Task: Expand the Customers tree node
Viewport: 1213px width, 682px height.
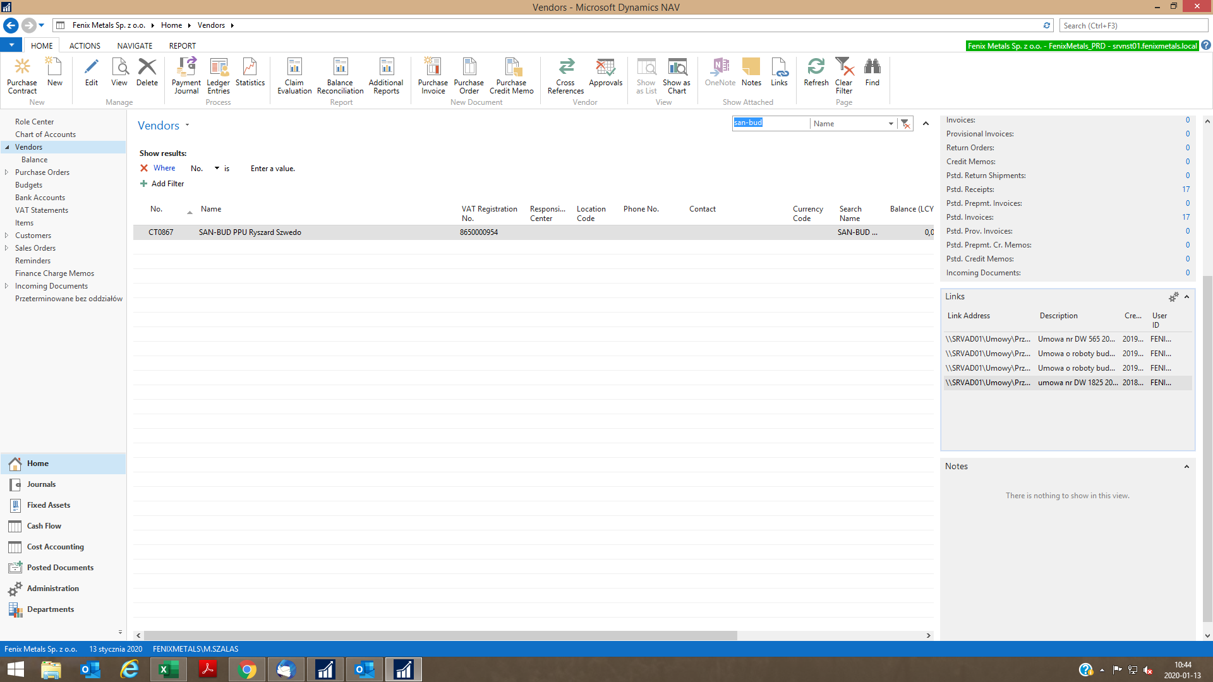Action: coord(6,235)
